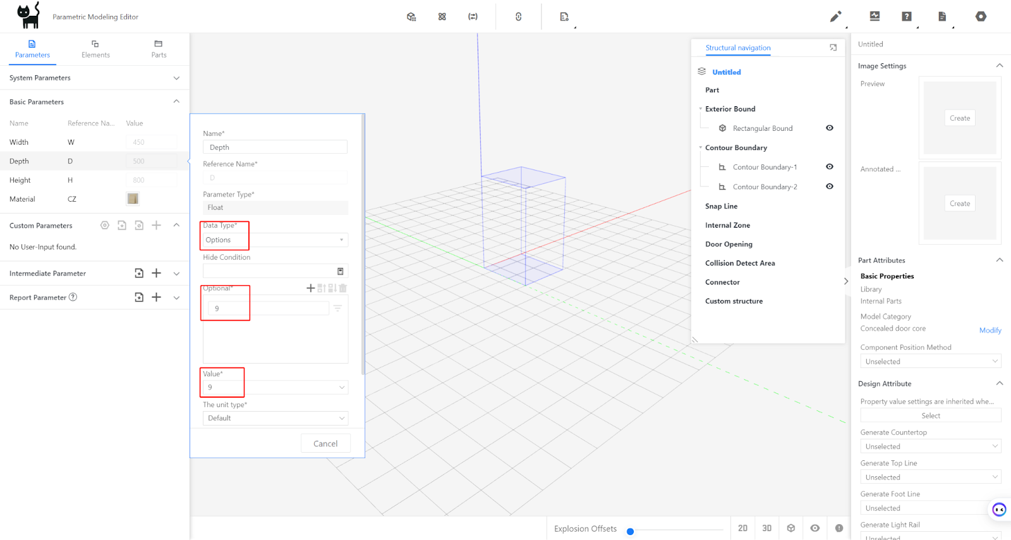The width and height of the screenshot is (1011, 540).
Task: Open the unit type Default dropdown
Action: (275, 418)
